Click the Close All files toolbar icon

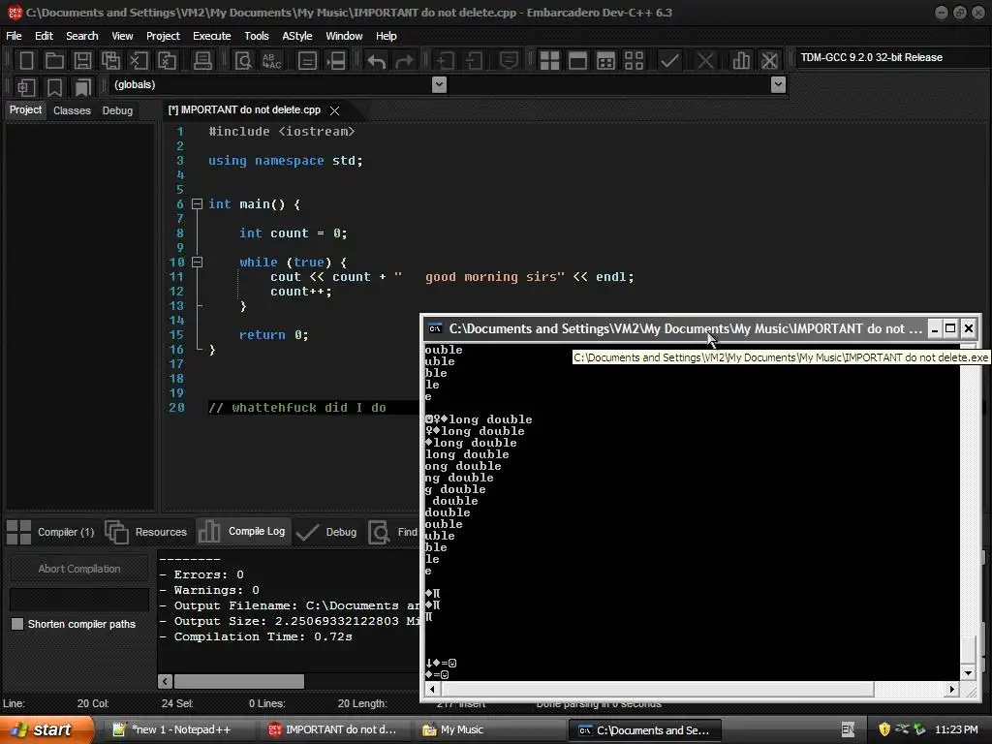point(167,61)
